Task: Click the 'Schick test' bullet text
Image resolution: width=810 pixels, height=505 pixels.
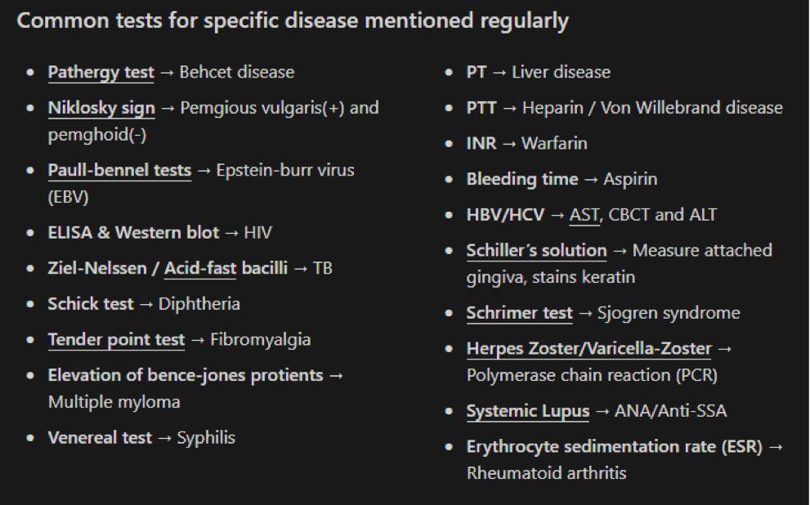Action: [x=91, y=304]
